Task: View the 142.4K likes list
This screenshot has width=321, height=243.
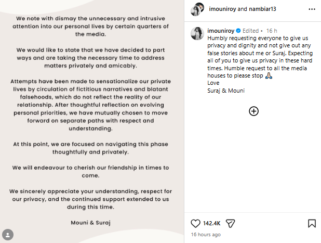Action: click(212, 223)
